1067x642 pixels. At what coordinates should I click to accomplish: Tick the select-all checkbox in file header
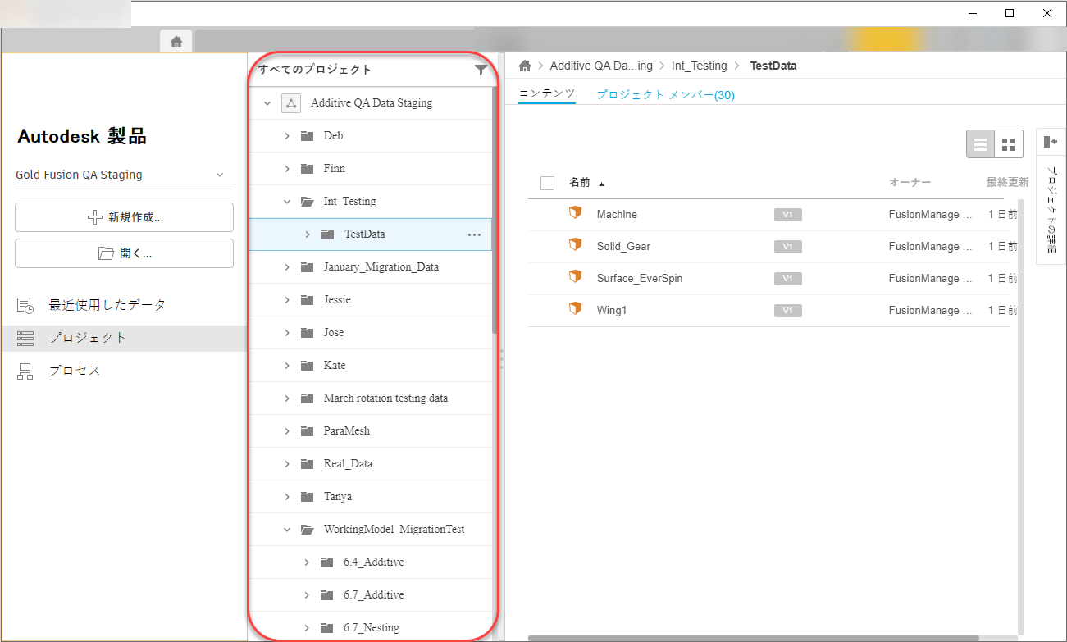(x=548, y=184)
